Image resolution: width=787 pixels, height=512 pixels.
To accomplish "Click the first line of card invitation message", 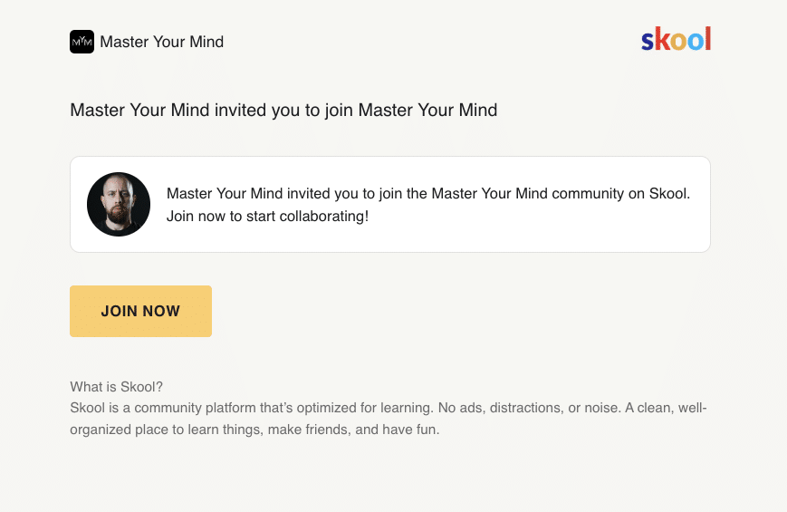I will [x=428, y=193].
